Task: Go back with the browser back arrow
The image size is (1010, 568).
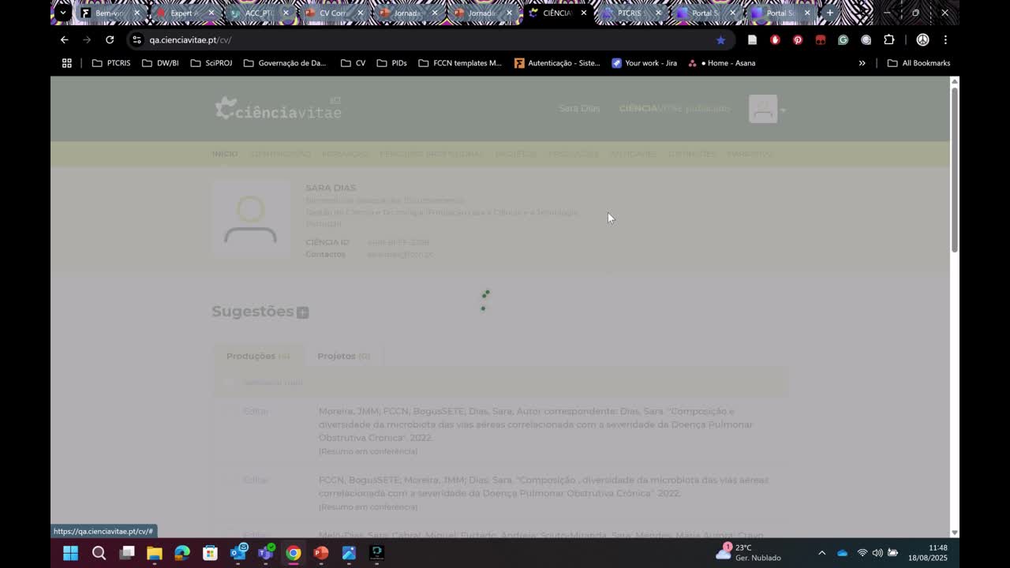Action: click(x=65, y=39)
